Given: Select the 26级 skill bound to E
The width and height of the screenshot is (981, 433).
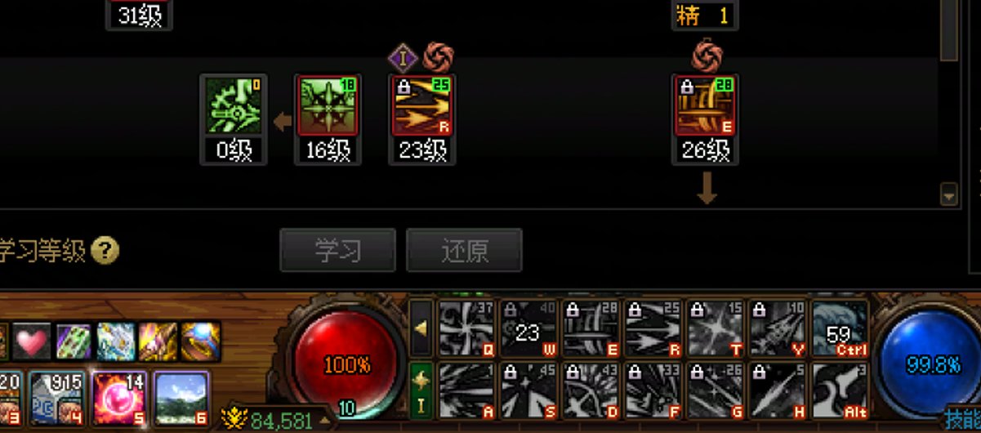Looking at the screenshot, I should [705, 105].
